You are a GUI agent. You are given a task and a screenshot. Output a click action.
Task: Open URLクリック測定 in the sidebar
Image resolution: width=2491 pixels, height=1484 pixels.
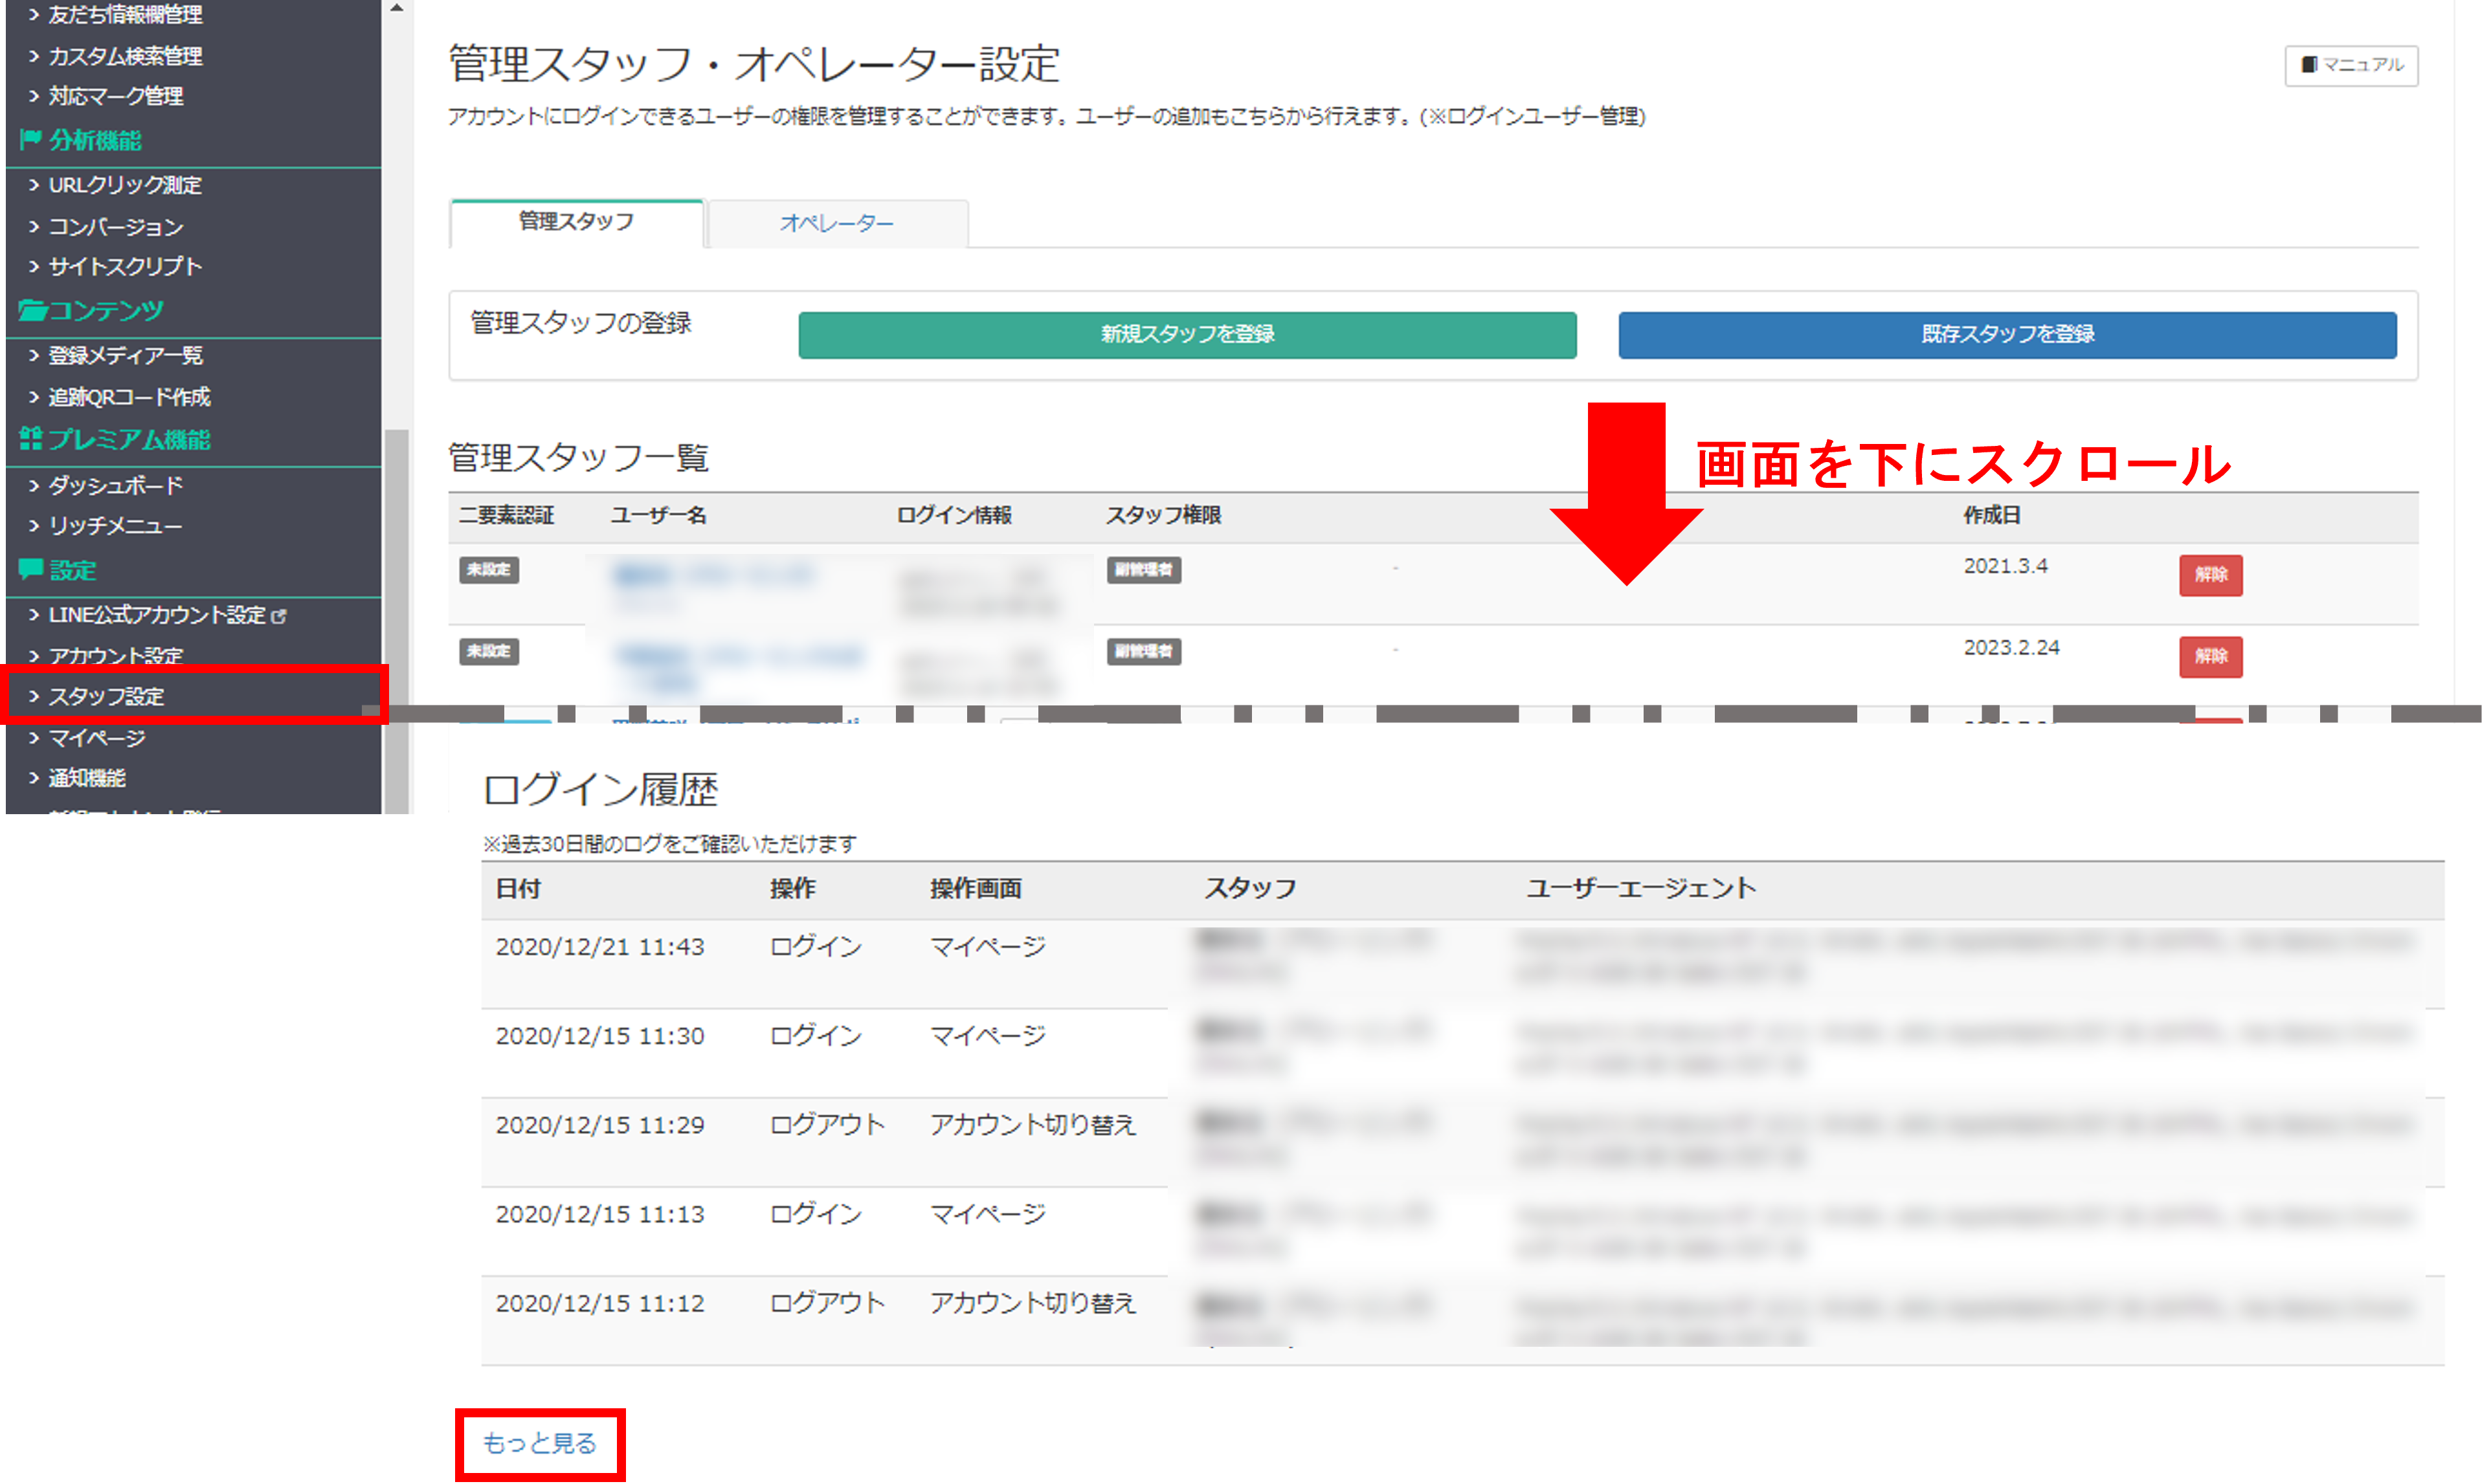coord(125,185)
